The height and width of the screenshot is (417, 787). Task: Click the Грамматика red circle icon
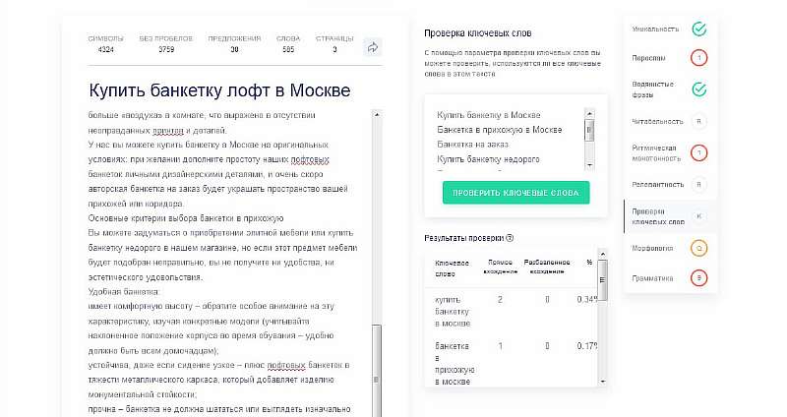click(698, 278)
